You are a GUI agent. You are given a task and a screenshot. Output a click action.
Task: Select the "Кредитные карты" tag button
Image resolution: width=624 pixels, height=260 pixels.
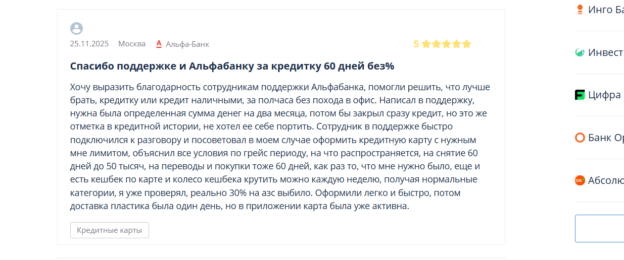point(110,230)
